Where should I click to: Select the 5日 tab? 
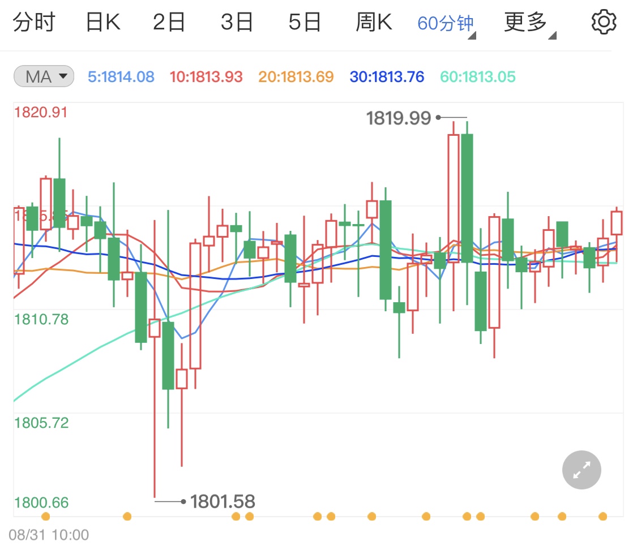pos(305,22)
